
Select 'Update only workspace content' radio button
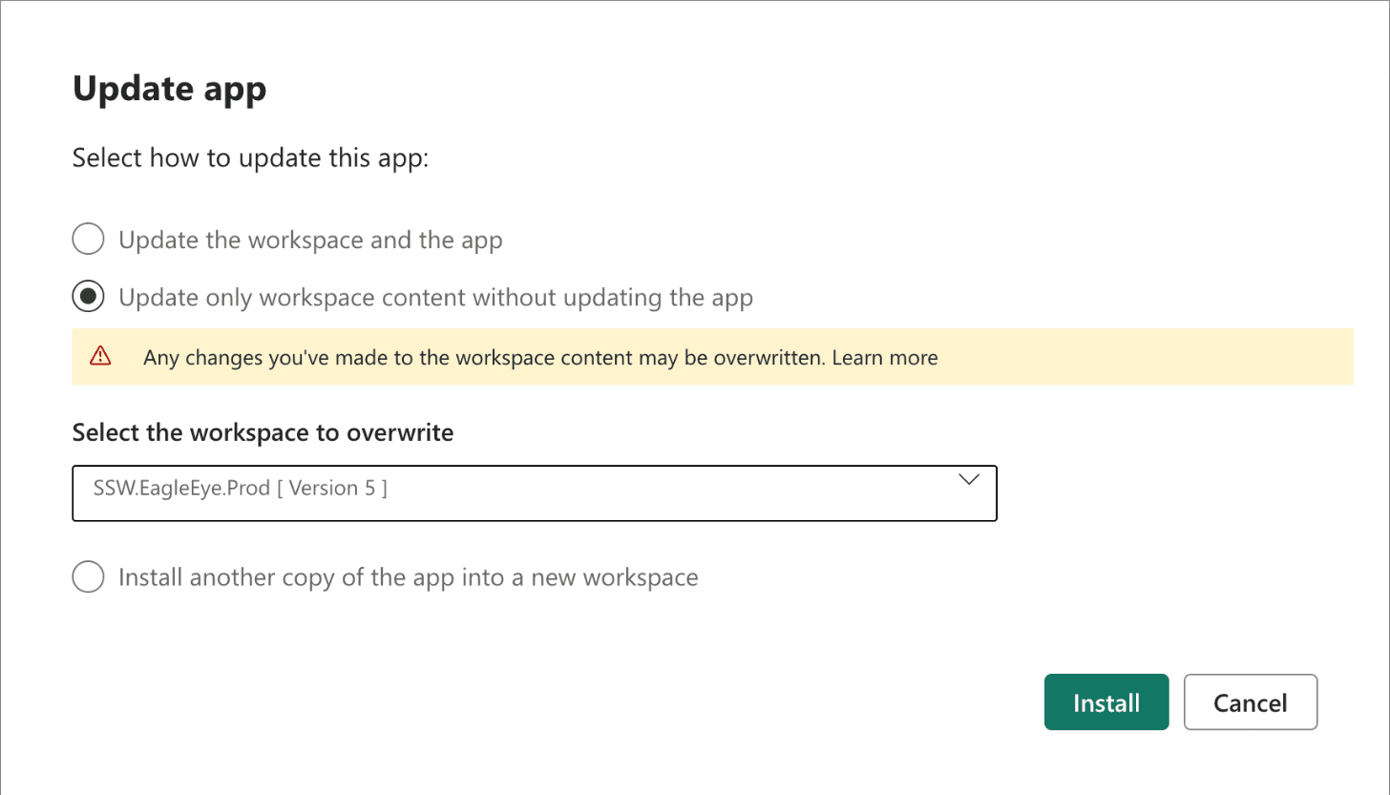88,297
